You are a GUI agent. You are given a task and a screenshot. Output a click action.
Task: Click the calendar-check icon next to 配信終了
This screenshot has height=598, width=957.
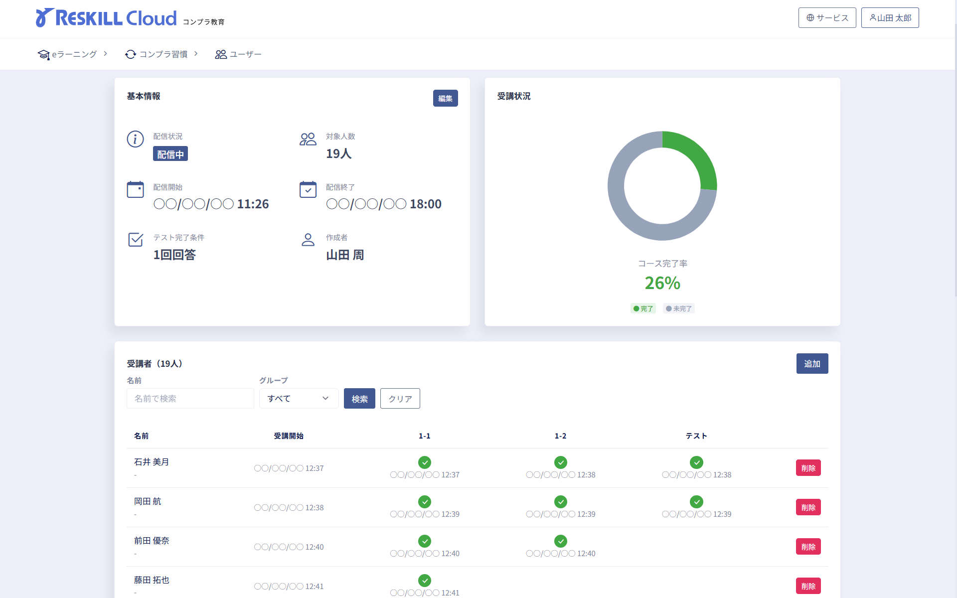tap(308, 189)
